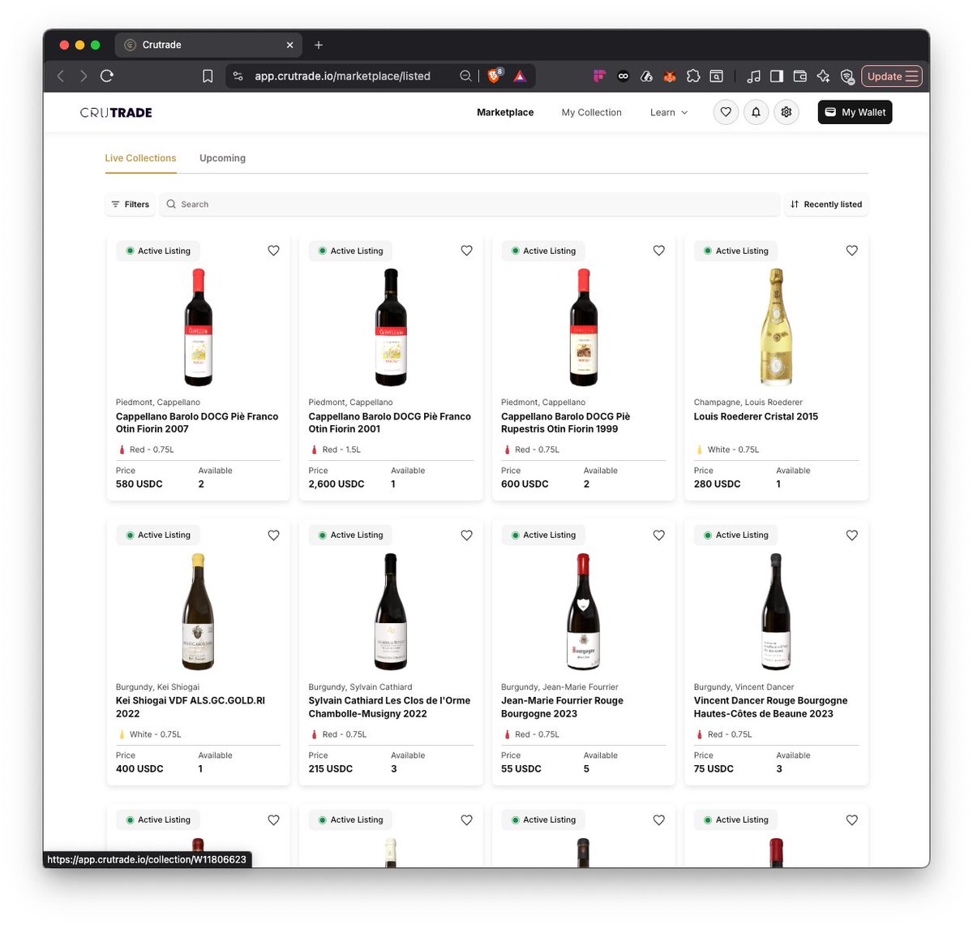Screen dimensions: 973x925
Task: Open Cappellano Barolo Otin Fiorin 2001 title
Action: pos(389,423)
